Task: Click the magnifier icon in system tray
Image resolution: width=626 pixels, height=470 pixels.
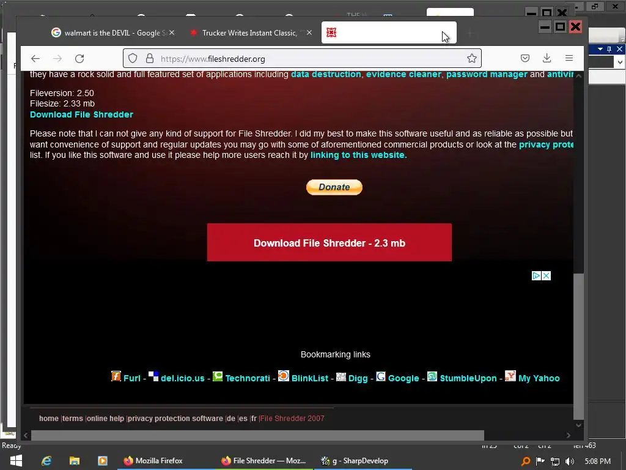Action: point(526,461)
